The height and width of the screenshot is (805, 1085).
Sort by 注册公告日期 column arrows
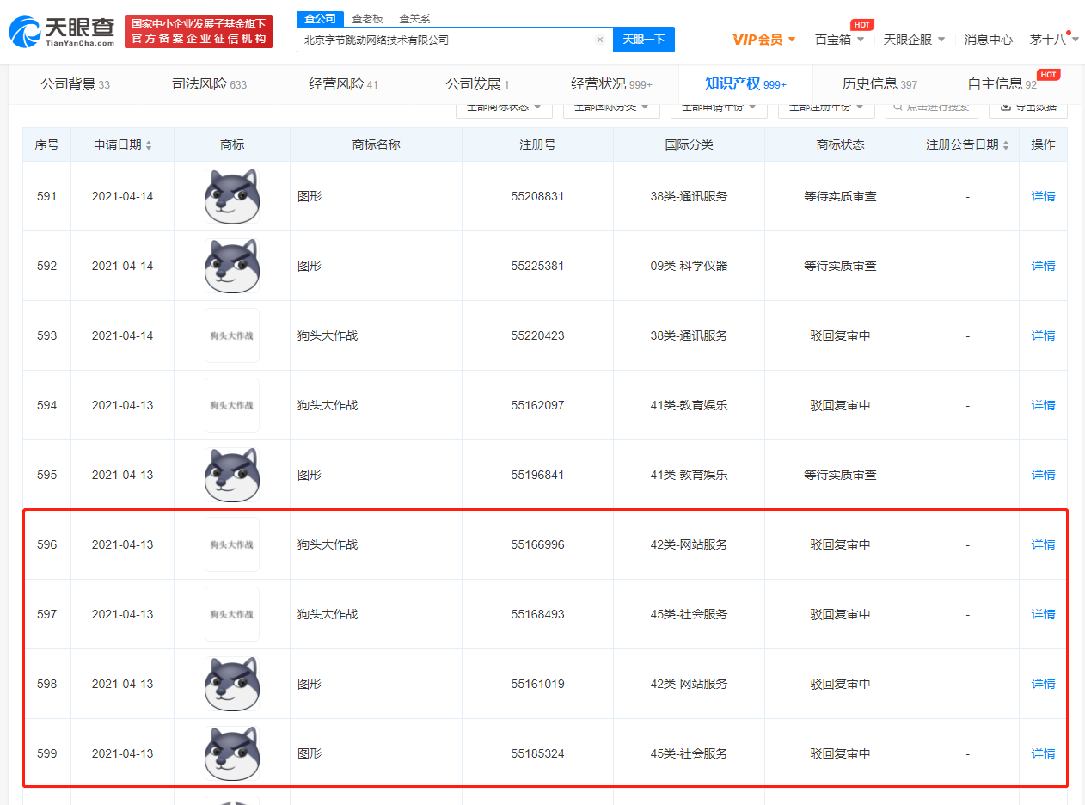[1005, 145]
